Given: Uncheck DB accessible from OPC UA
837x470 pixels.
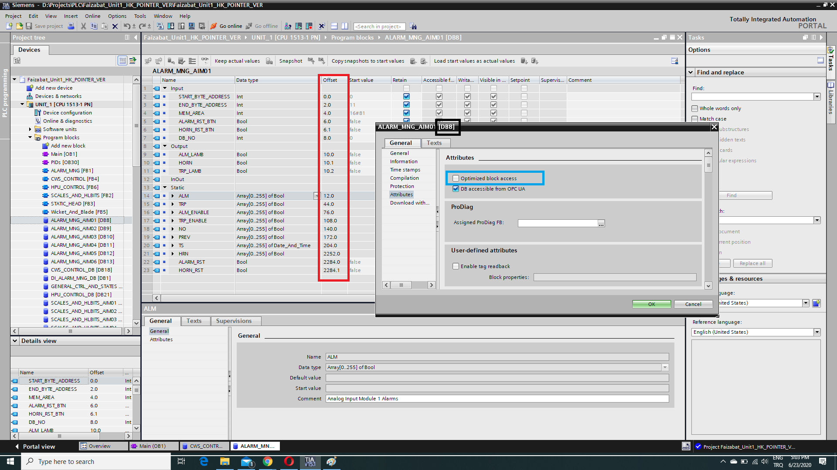Looking at the screenshot, I should pyautogui.click(x=456, y=189).
